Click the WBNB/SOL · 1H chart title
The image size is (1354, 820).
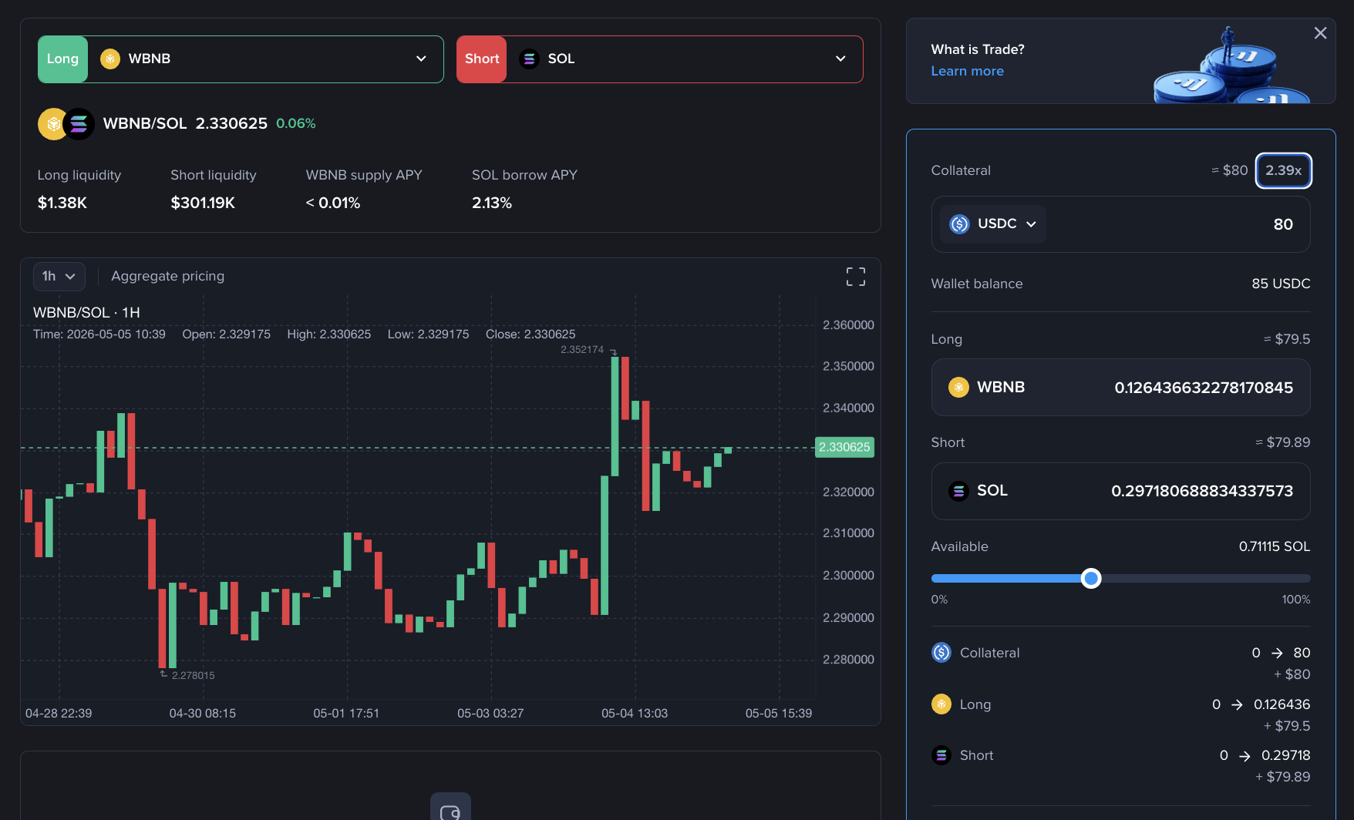tap(86, 313)
